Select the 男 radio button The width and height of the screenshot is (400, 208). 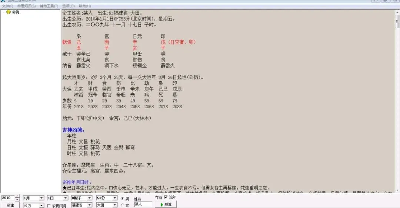[x=122, y=199]
